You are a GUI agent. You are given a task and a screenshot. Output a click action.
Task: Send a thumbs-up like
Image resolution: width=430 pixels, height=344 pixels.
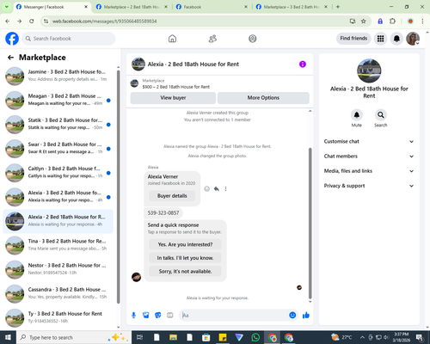coord(306,316)
